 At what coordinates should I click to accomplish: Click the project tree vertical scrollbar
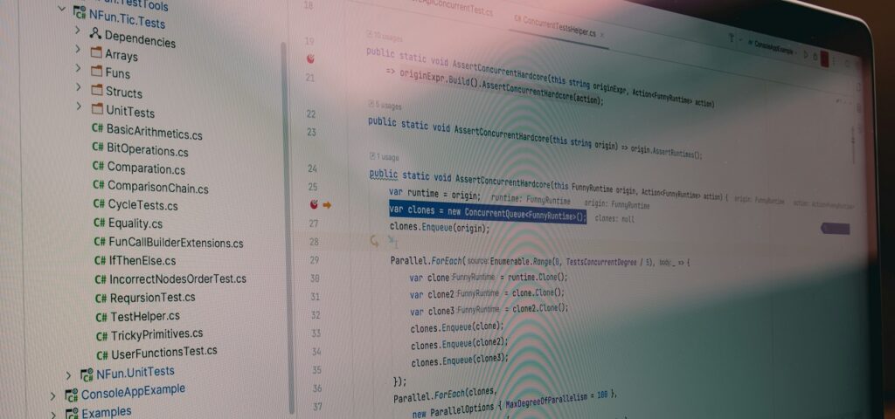[288, 228]
